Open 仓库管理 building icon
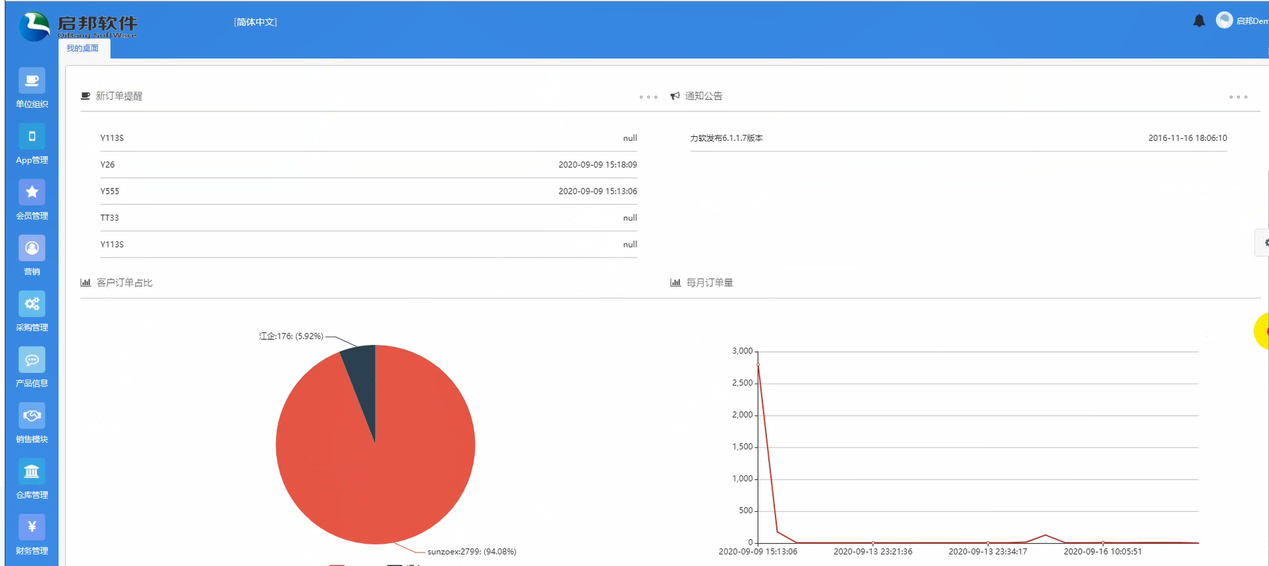This screenshot has height=566, width=1269. 32,471
